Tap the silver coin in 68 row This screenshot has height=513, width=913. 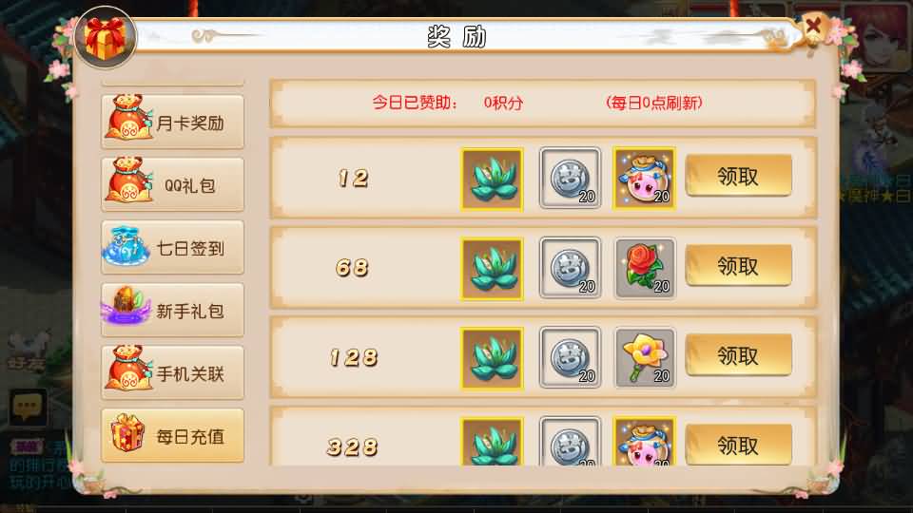pyautogui.click(x=570, y=268)
